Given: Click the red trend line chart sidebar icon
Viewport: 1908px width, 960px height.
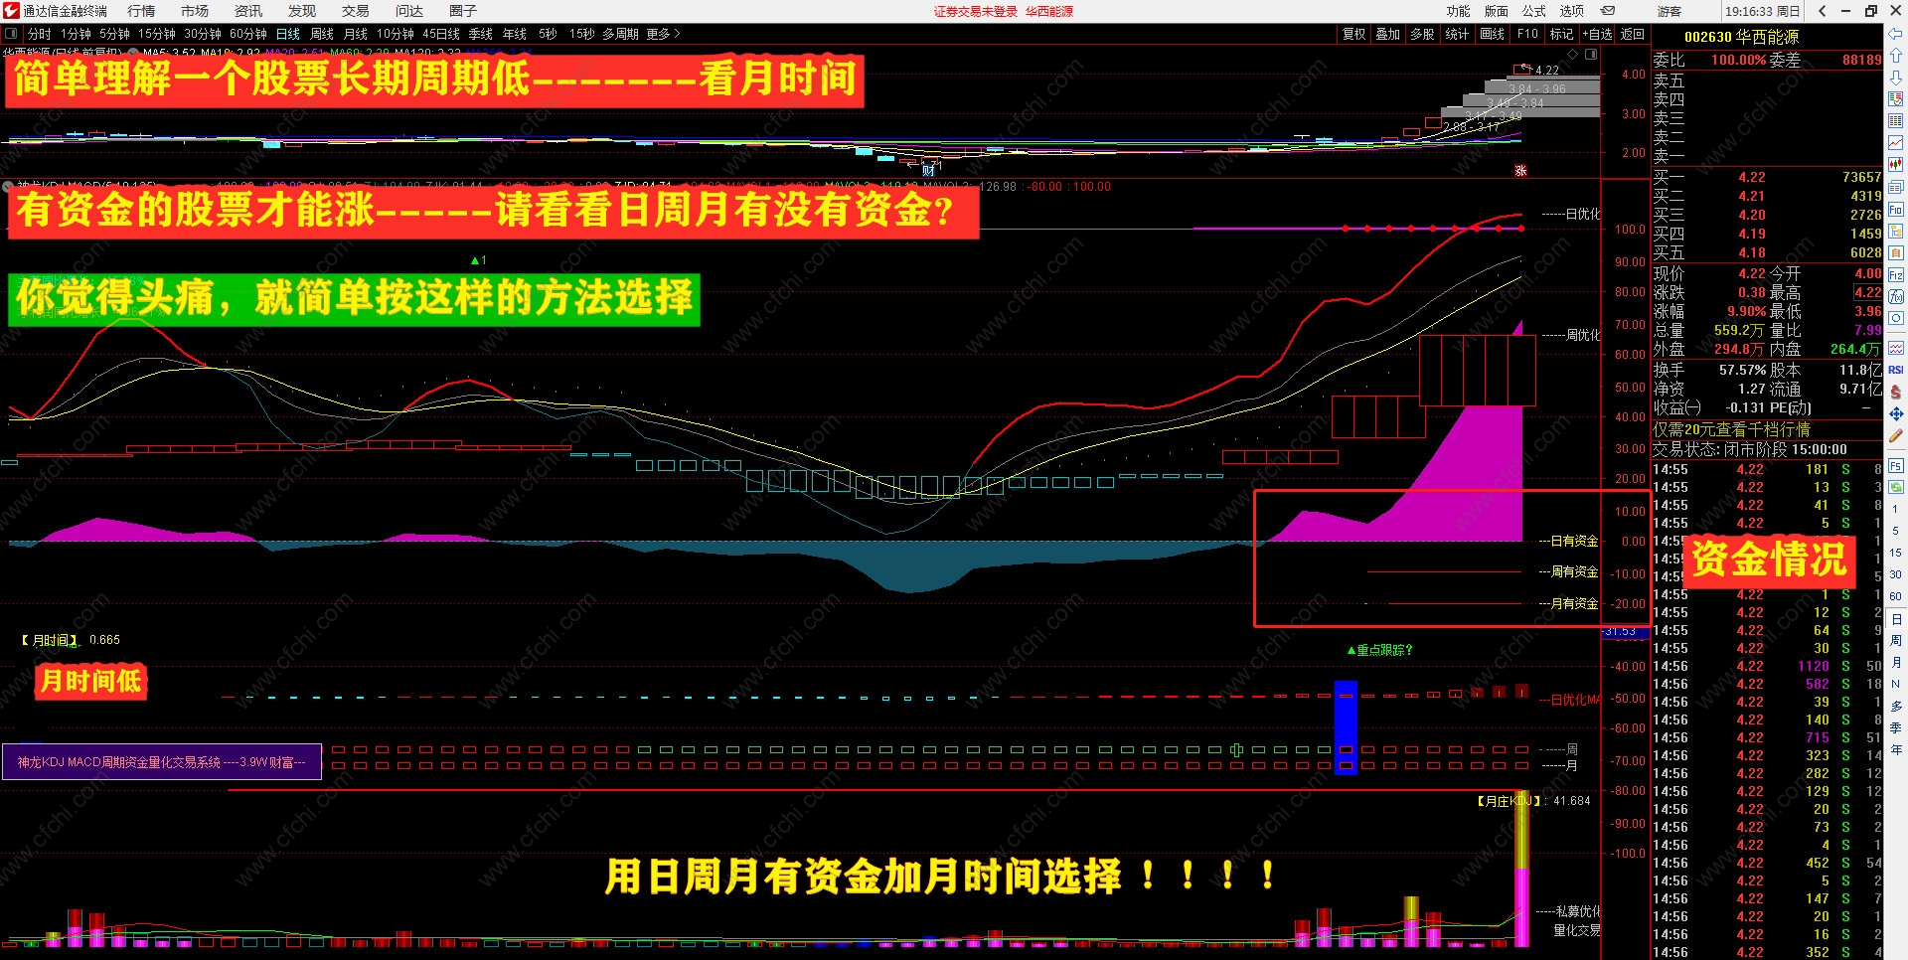Looking at the screenshot, I should 1896,142.
